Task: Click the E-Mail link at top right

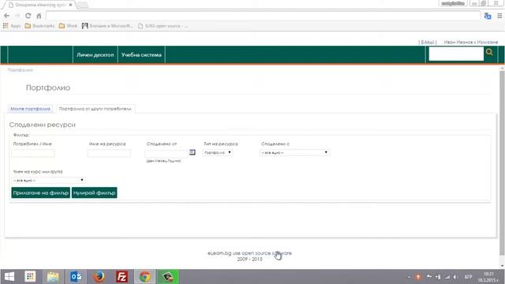Action: tap(428, 42)
